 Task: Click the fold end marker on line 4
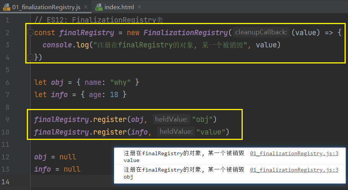pos(31,57)
